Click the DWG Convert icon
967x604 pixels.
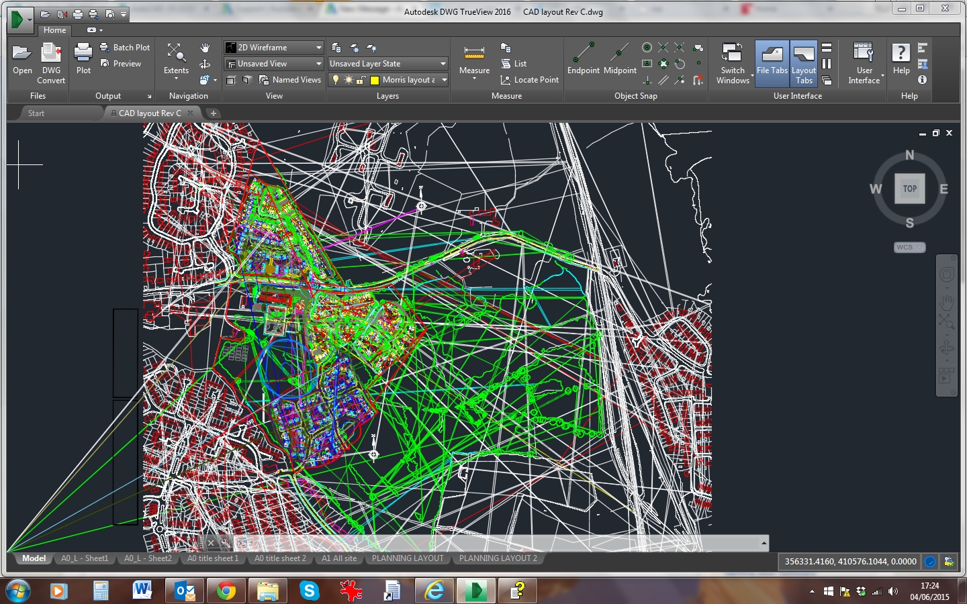coord(51,54)
